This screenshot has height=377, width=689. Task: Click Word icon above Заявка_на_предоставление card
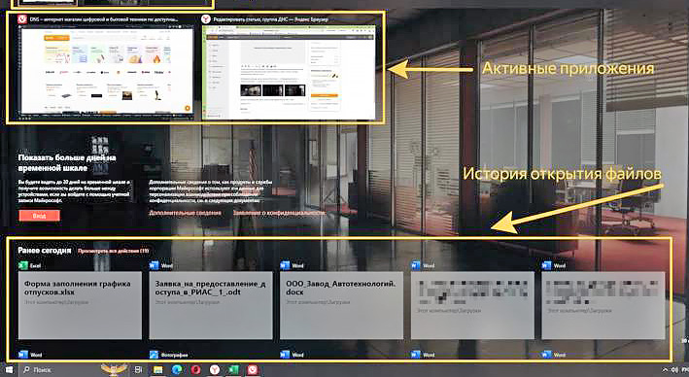[154, 265]
